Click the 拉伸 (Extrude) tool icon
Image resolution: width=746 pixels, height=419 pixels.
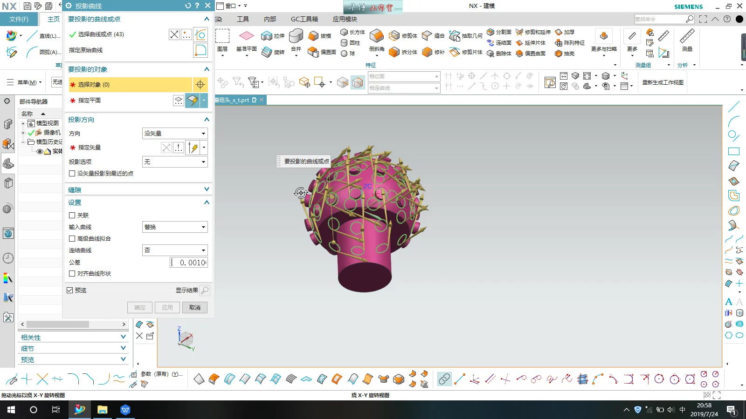[267, 36]
